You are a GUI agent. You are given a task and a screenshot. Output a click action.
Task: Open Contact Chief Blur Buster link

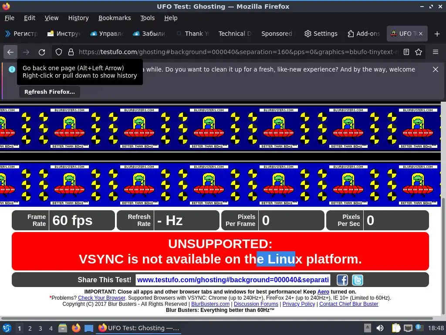349,304
